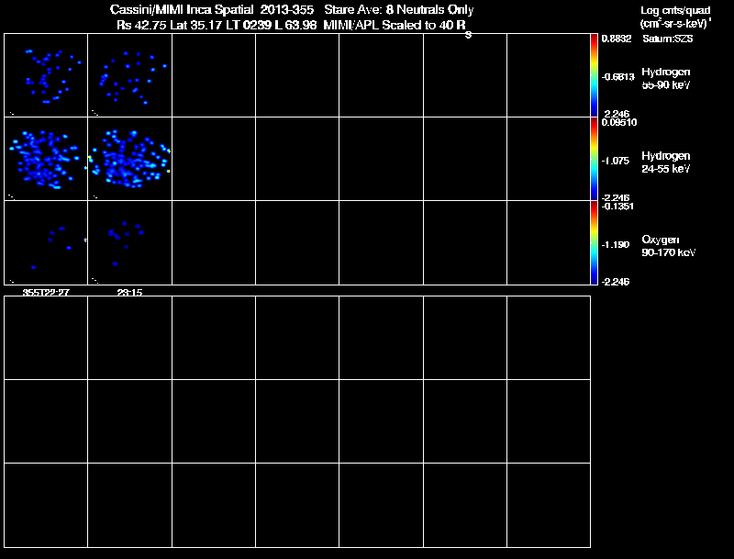The height and width of the screenshot is (559, 734).
Task: Click the Cassini/MIMI Inca Spatial title text
Action: pos(182,9)
